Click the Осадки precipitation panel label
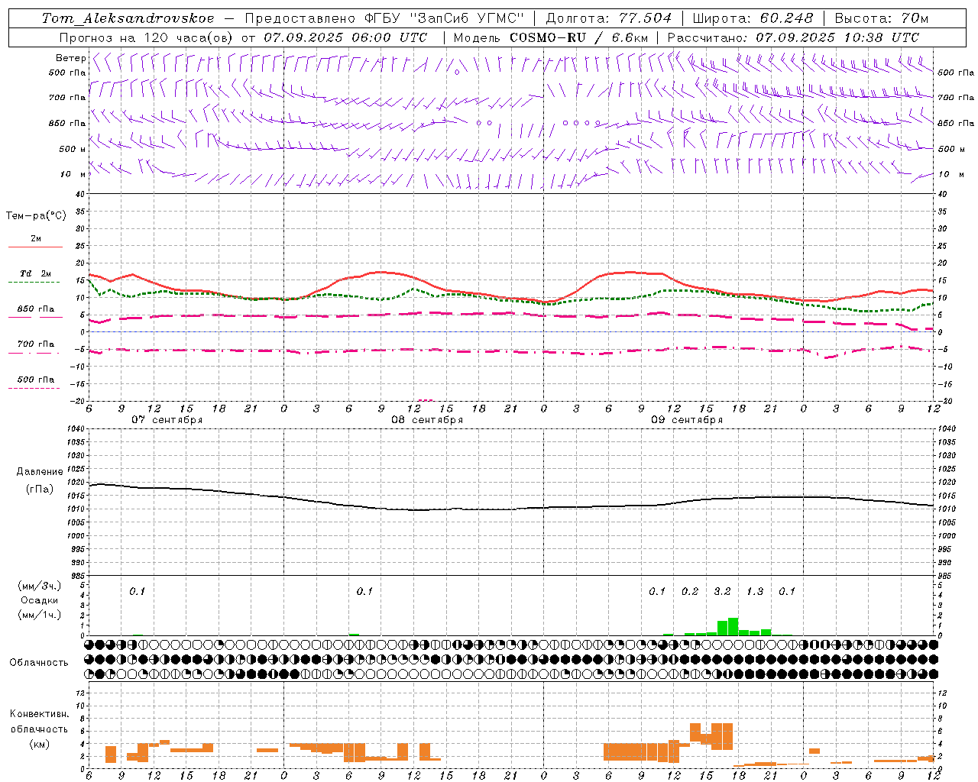 (x=40, y=600)
